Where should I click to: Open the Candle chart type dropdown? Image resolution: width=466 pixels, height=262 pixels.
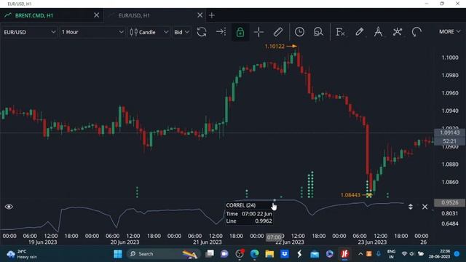[149, 32]
